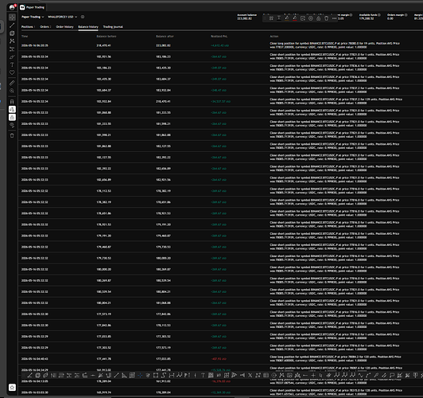Click the trash remove drawings icon in sidebar
423x398 pixels.
coord(12,135)
